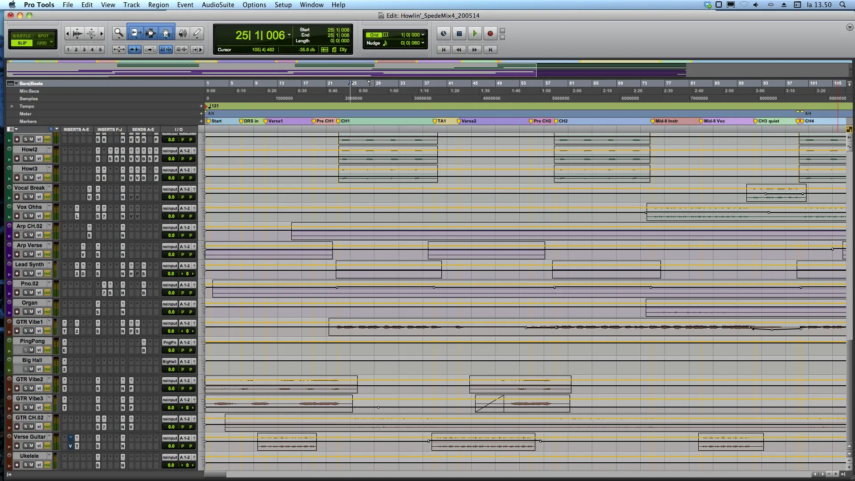Solo the GTR Vibe1 track
855x481 pixels.
coord(25,331)
